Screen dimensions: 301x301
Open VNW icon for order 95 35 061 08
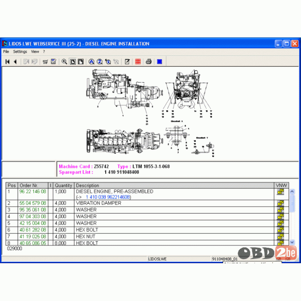[x=281, y=210]
